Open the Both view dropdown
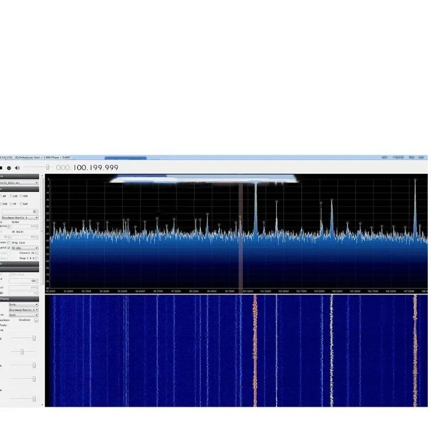431x431 pixels. [x=23, y=304]
